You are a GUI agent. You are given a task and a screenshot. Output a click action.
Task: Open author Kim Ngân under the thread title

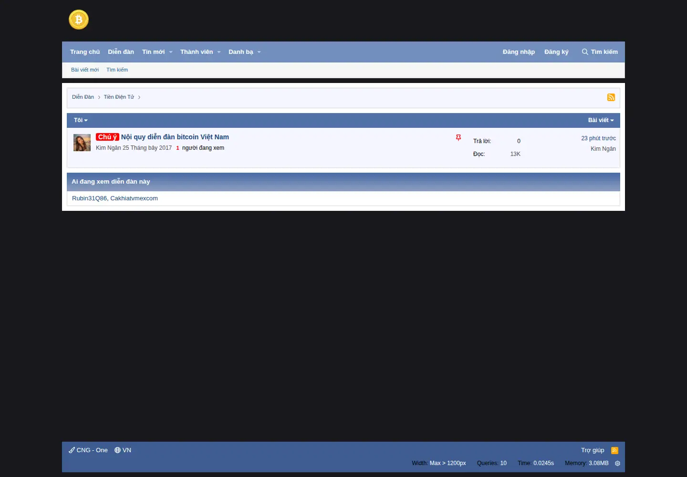point(108,148)
